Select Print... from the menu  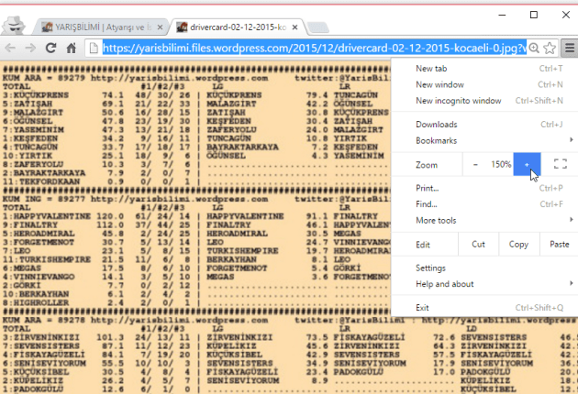click(484, 188)
